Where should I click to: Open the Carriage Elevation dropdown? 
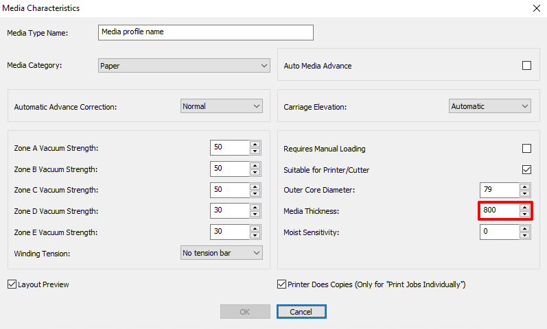[490, 106]
